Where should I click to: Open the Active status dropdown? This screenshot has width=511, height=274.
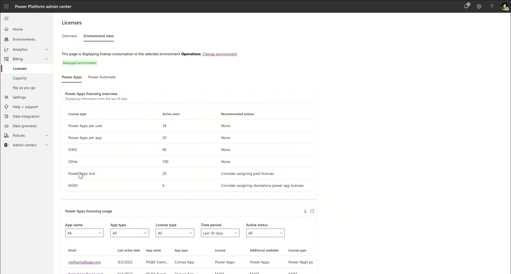[x=265, y=233]
